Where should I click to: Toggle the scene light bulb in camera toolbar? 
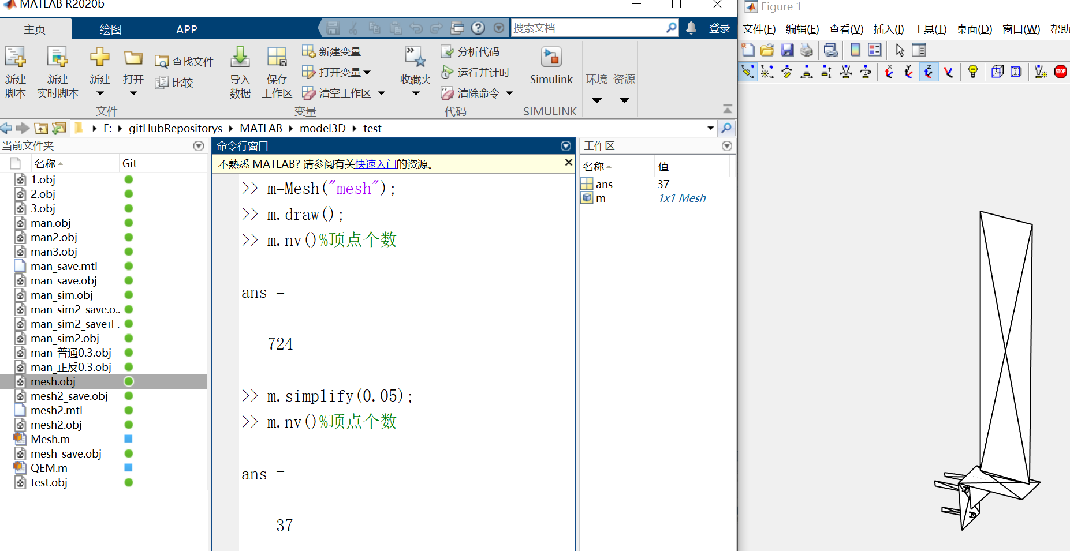(x=972, y=72)
